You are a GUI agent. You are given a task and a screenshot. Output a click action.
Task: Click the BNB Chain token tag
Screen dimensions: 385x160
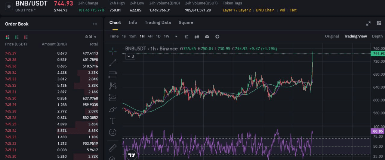coord(265,10)
